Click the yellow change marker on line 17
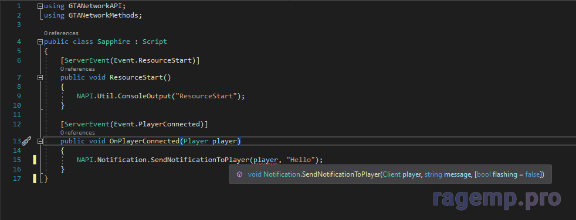This screenshot has width=576, height=220. [x=35, y=178]
